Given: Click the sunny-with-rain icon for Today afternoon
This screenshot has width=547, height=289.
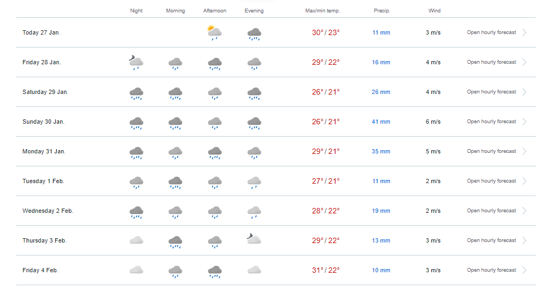Looking at the screenshot, I should (214, 33).
